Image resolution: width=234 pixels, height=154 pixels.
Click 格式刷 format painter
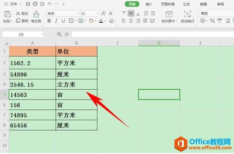pyautogui.click(x=36, y=17)
